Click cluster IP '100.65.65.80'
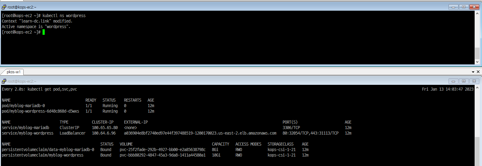Image resolution: width=482 pixels, height=166 pixels. tap(105, 128)
